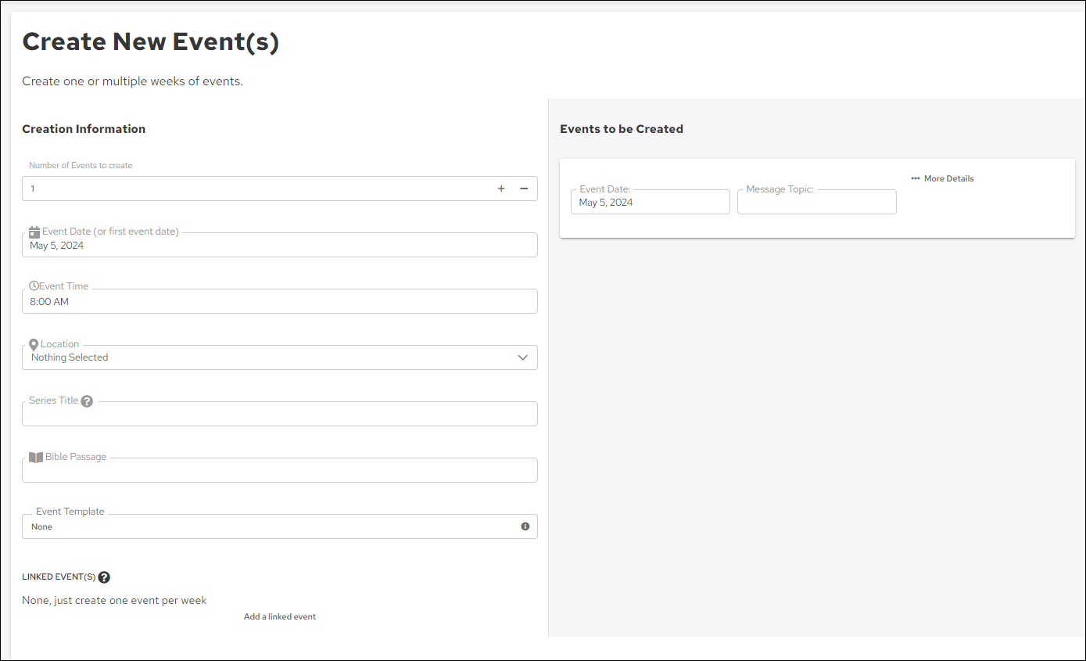Click the Event Template info icon
This screenshot has height=661, width=1086.
[525, 526]
